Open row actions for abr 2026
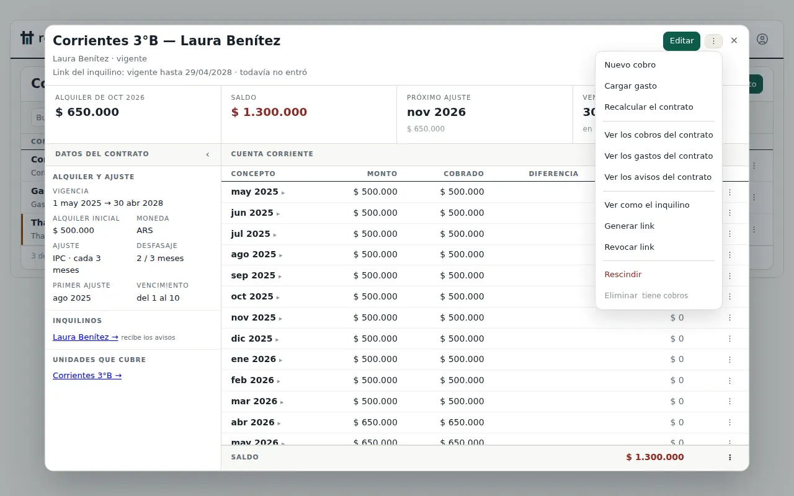Viewport: 794px width, 496px height. (x=729, y=422)
